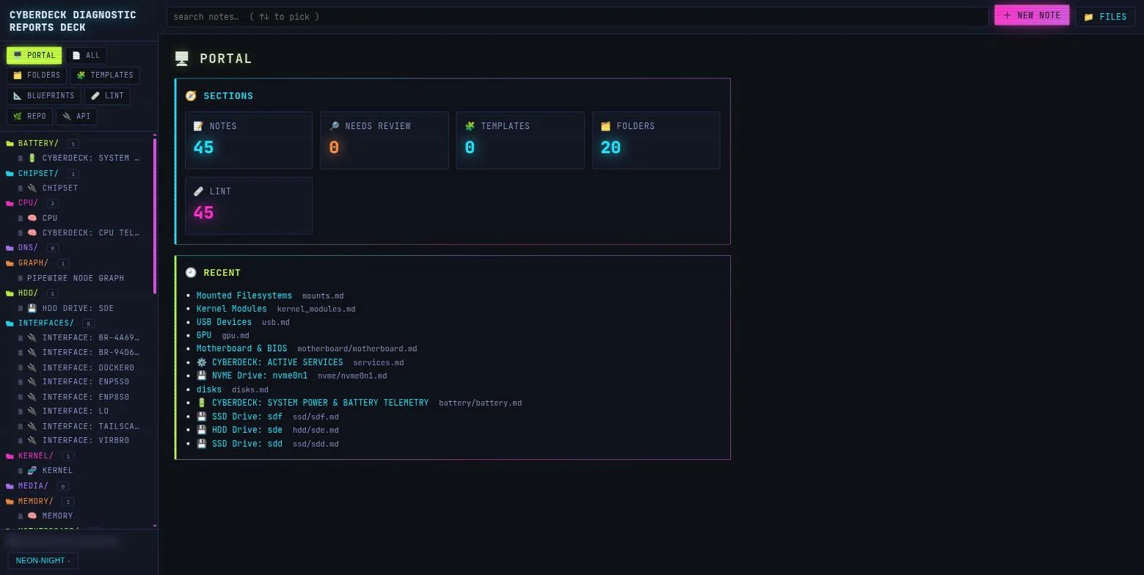
Task: Switch to the API tab
Action: (x=76, y=117)
